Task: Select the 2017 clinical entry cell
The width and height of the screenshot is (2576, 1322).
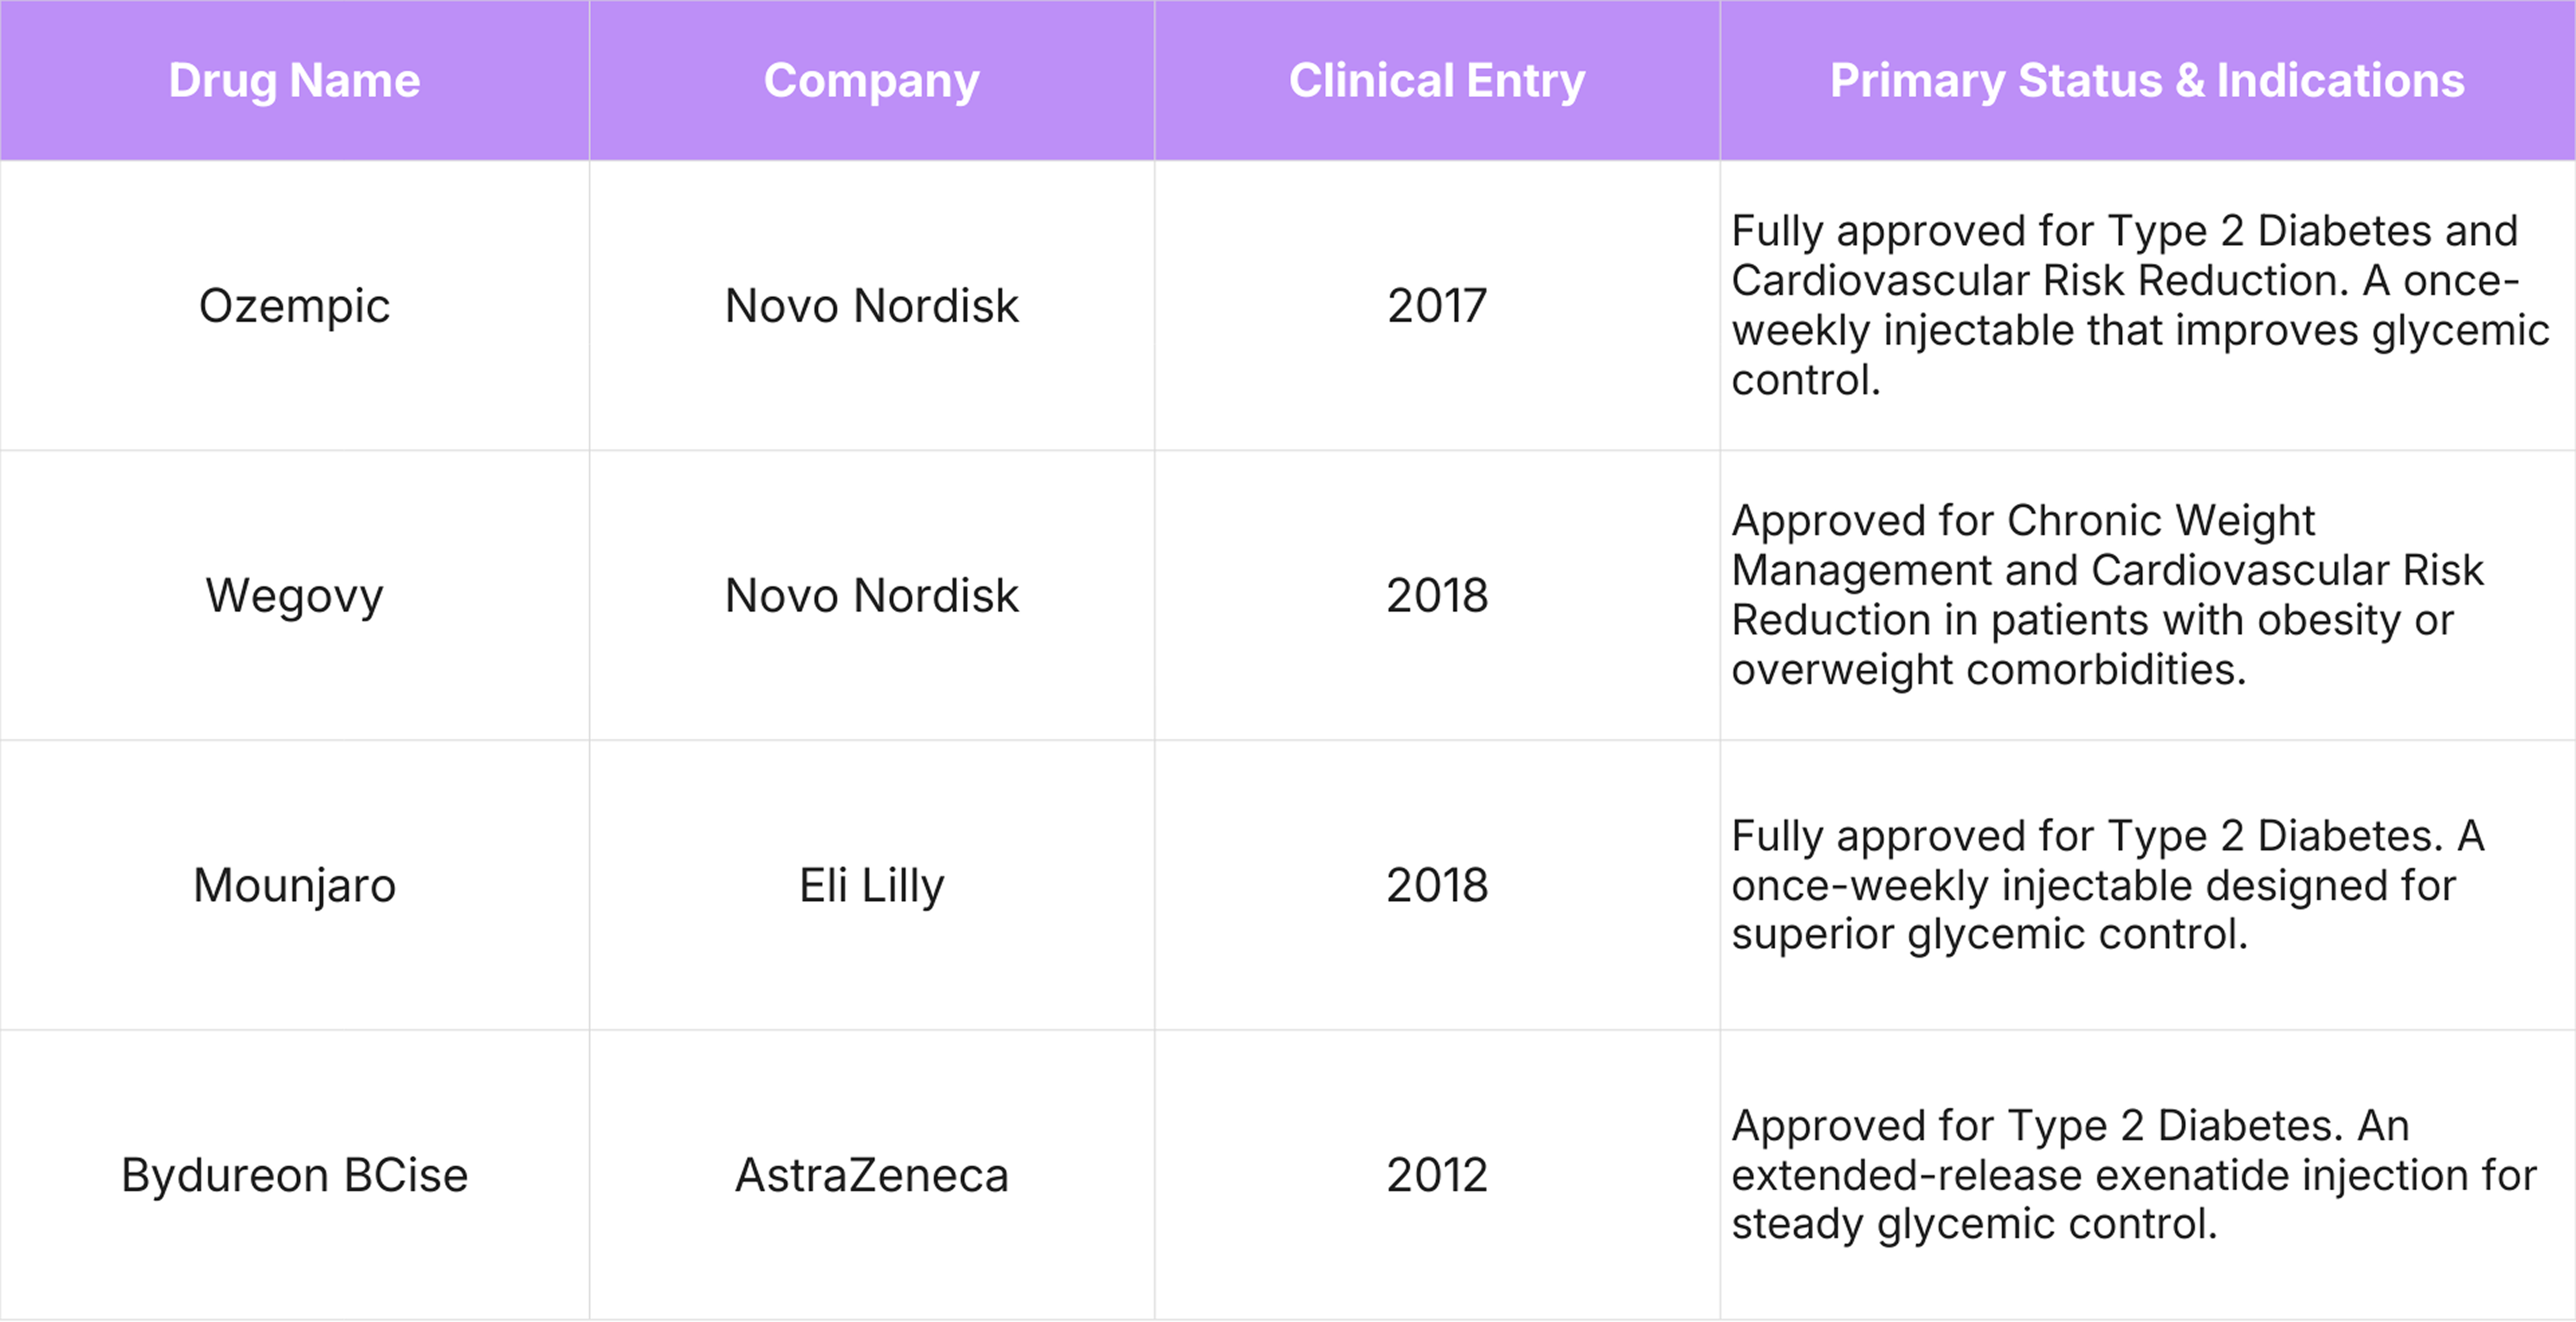Action: click(1437, 305)
